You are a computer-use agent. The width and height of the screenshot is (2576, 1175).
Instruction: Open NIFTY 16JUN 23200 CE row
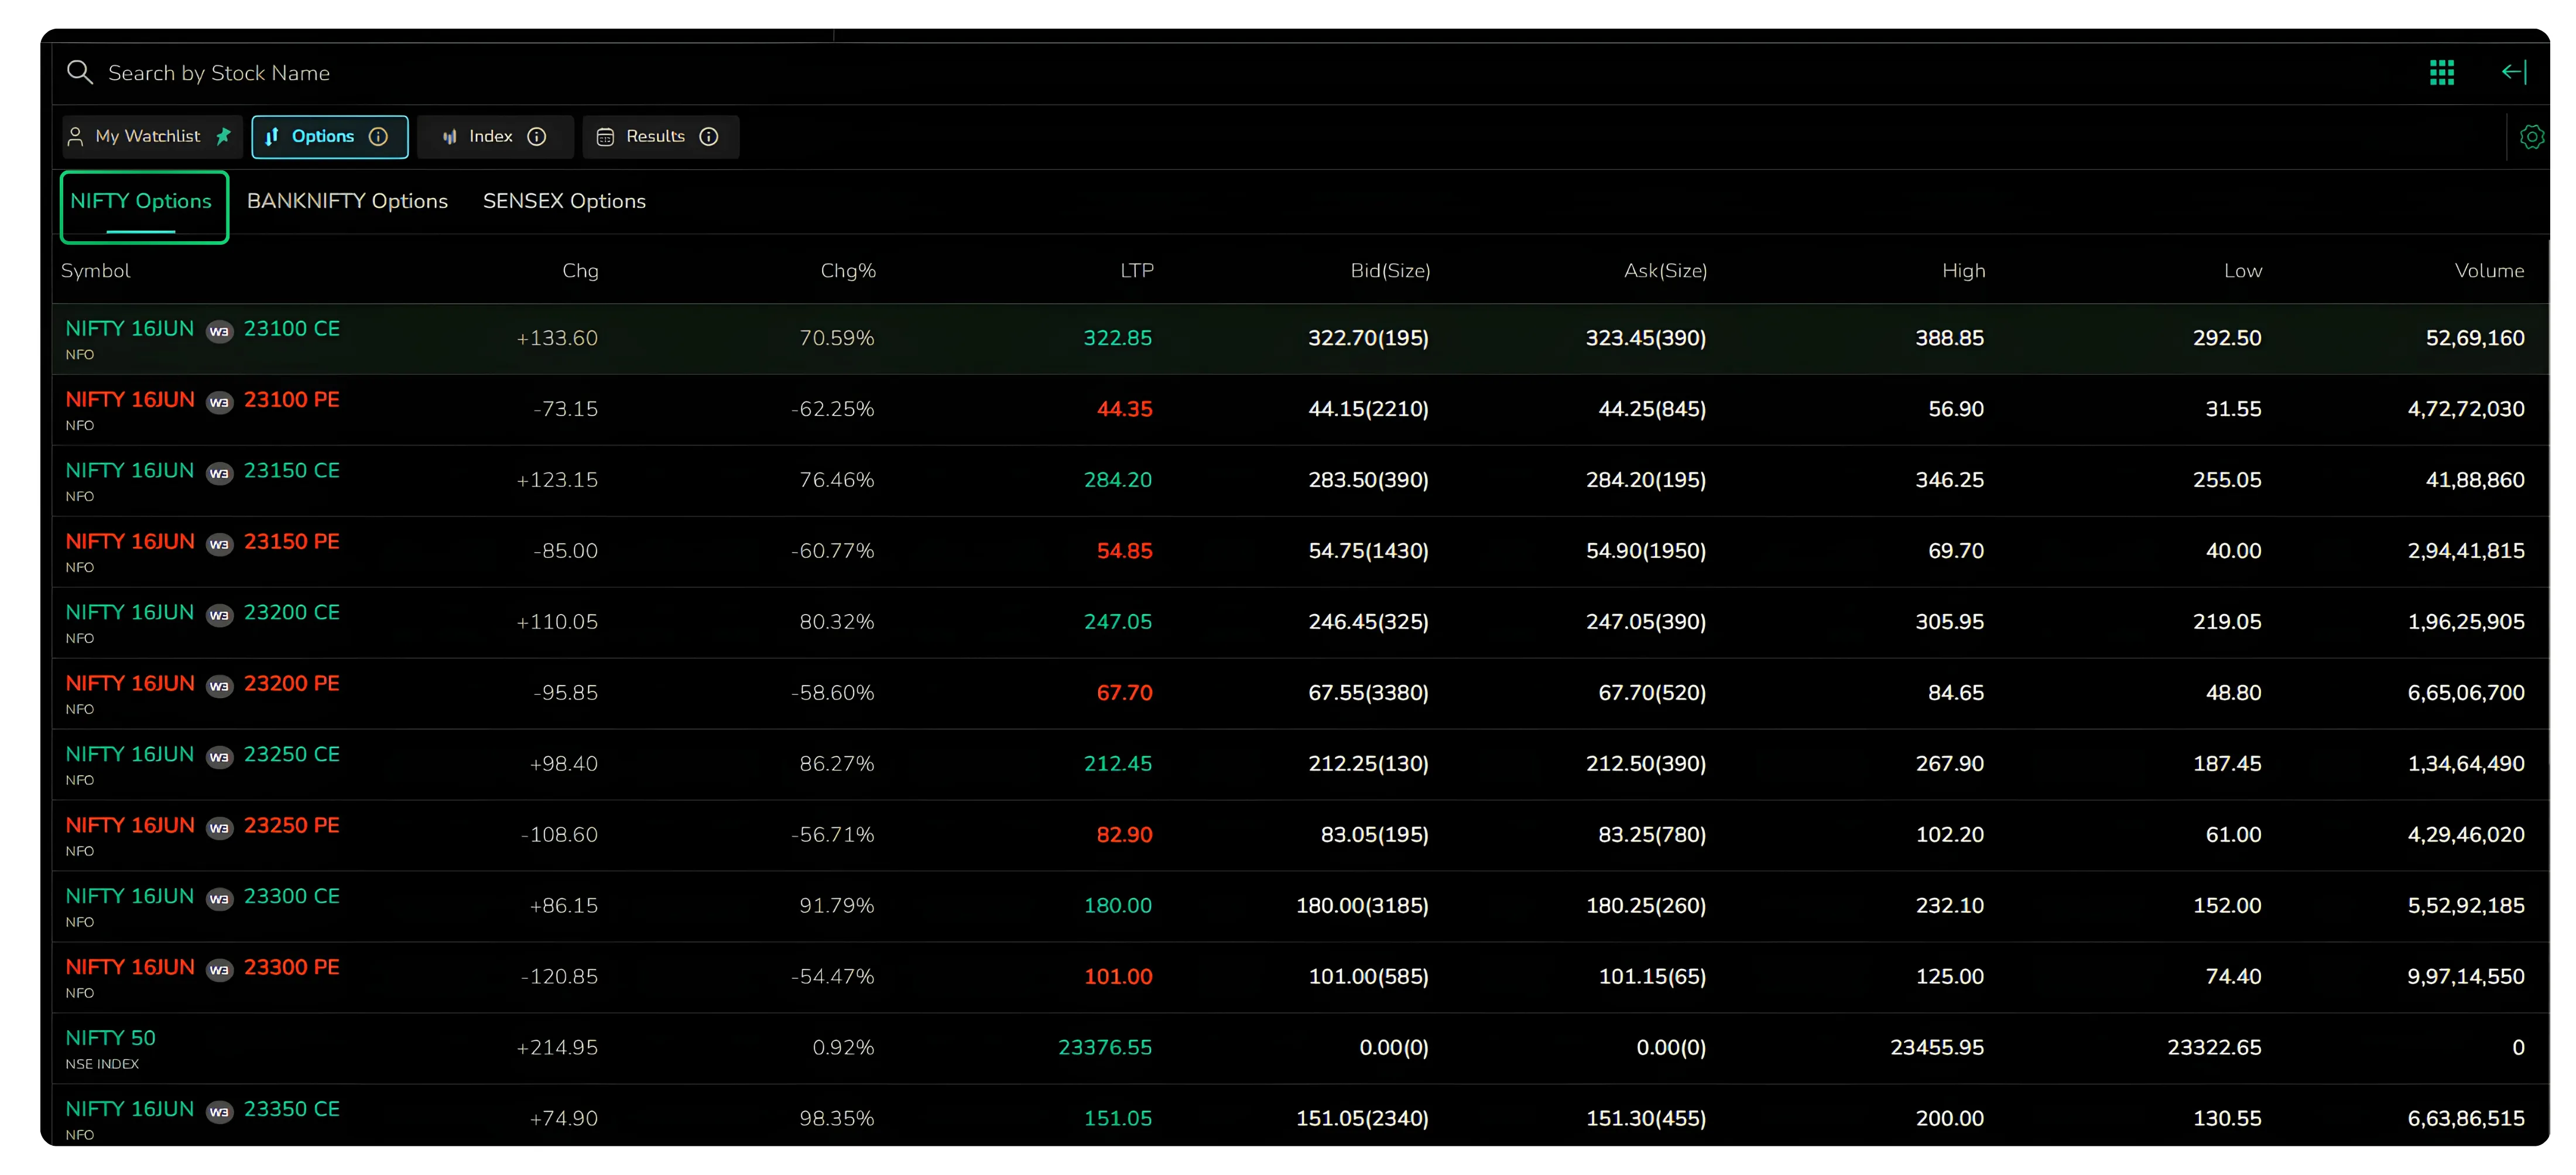(x=1300, y=623)
